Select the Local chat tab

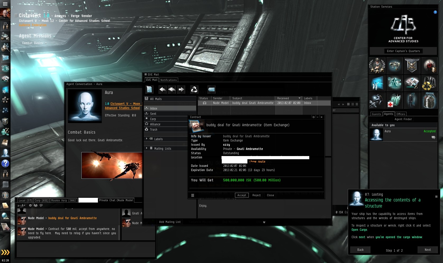[25, 200]
